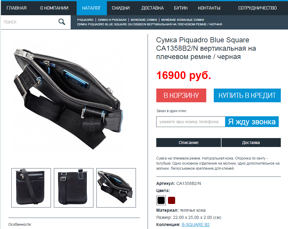Click the Я жду звонка button
This screenshot has height=229, width=288.
(252, 122)
